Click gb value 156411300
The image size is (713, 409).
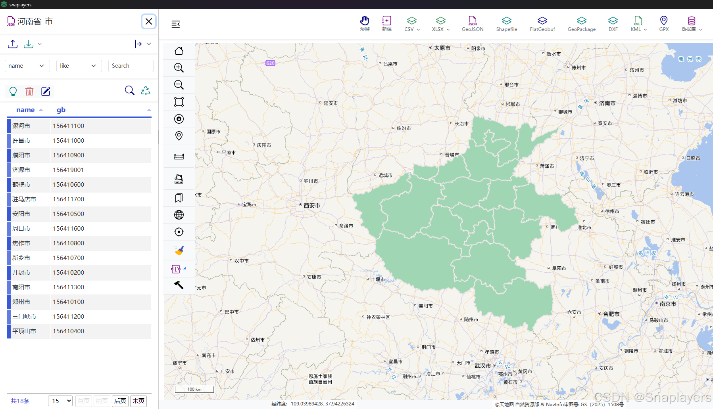(69, 287)
